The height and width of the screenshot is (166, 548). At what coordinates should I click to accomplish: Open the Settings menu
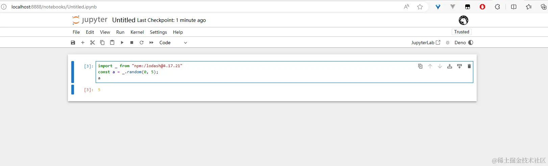[158, 32]
